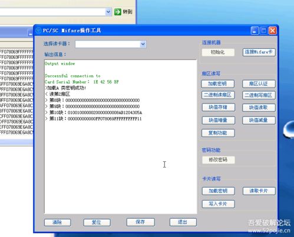The image size is (294, 237).
Task: Click the 读第2扇区 line
Action: point(58,94)
